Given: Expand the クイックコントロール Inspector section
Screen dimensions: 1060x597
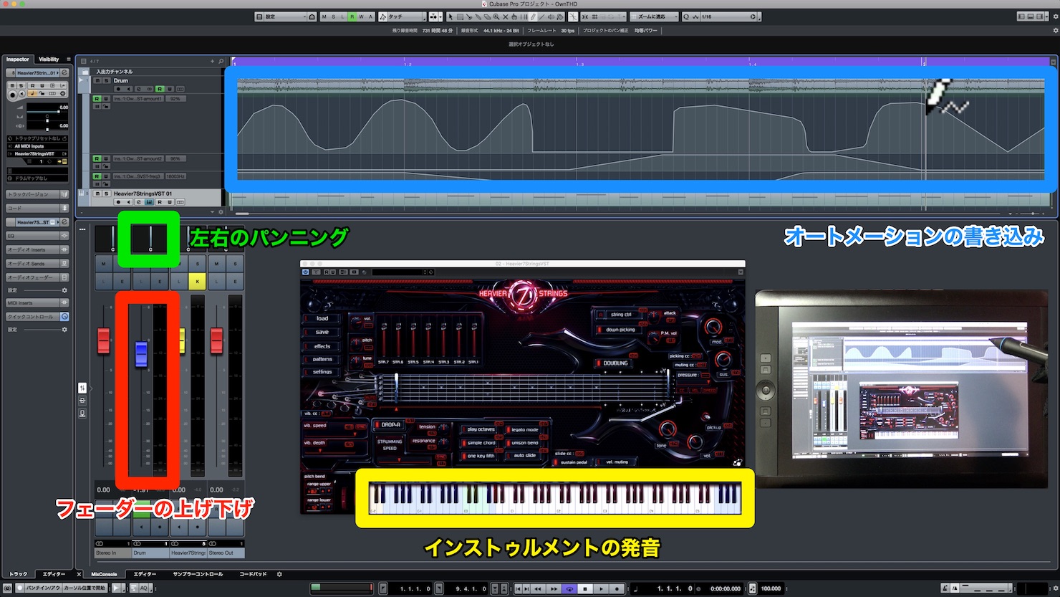Looking at the screenshot, I should point(37,316).
